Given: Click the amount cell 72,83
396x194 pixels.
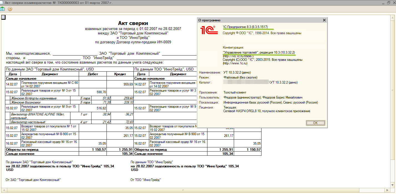Looking at the screenshot, I should (123, 122).
